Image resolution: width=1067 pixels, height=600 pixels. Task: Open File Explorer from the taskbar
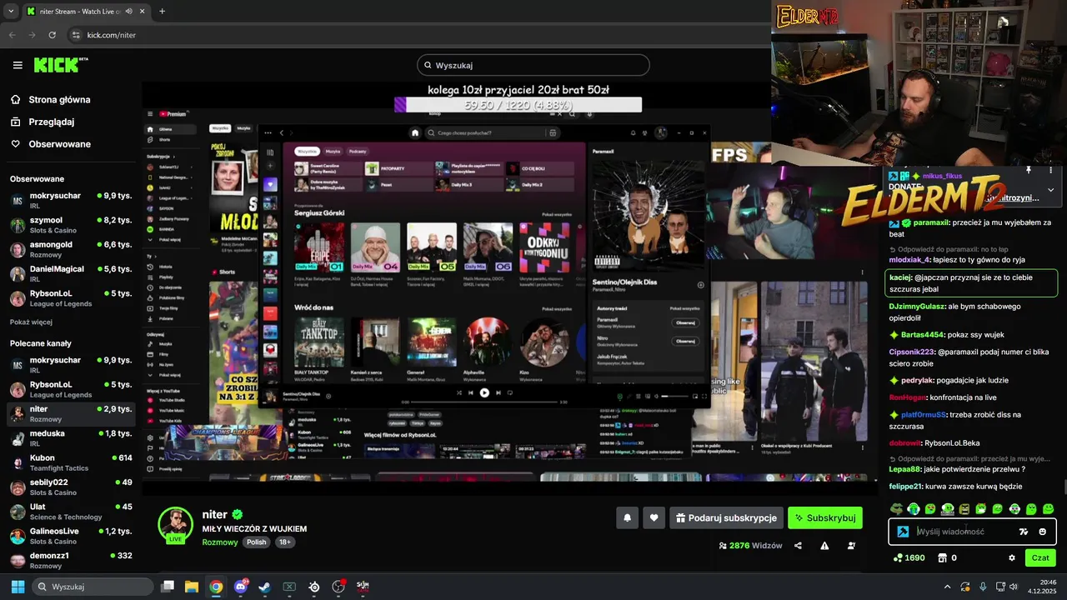[x=192, y=587]
